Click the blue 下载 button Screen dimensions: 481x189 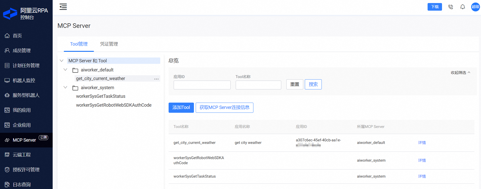pyautogui.click(x=435, y=7)
